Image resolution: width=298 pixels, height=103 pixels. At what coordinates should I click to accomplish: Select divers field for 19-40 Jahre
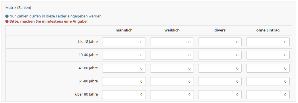[220, 55]
